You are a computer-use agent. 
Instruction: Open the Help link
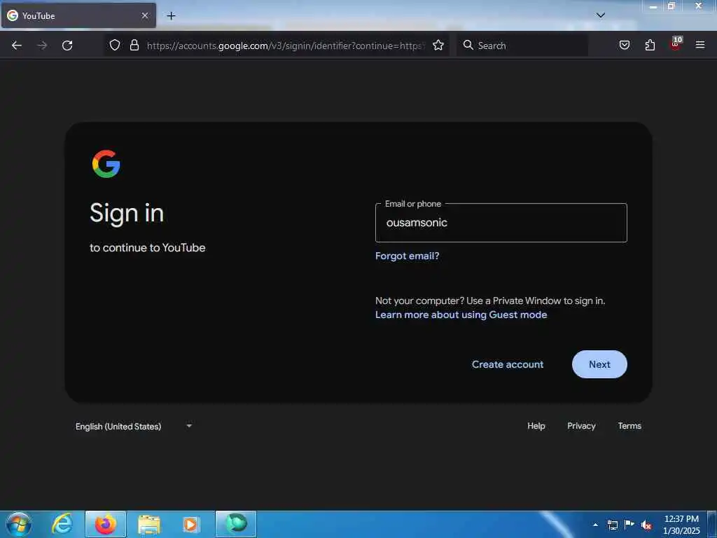(536, 425)
